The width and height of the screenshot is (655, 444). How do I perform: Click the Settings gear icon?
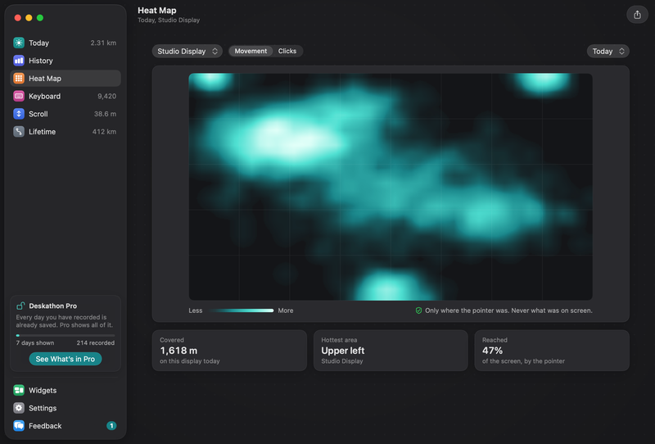[x=19, y=408]
